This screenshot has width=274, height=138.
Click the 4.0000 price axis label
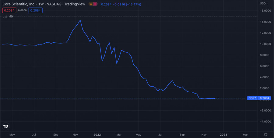pos(265,77)
